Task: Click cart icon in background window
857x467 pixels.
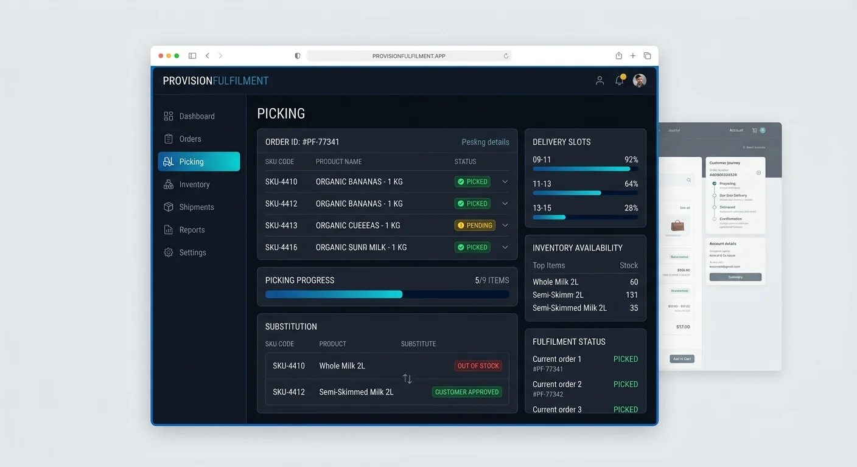Action: click(x=755, y=130)
